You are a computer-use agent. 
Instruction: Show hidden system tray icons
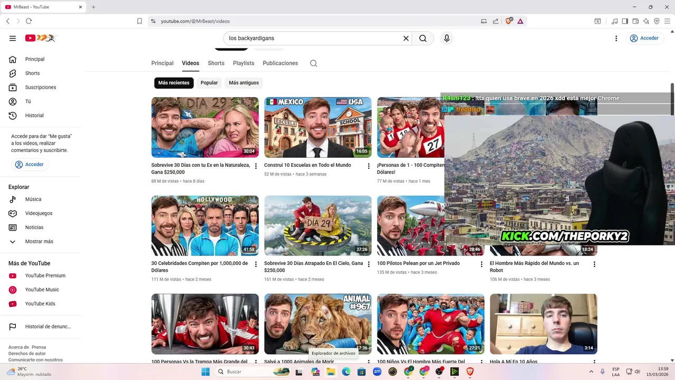pyautogui.click(x=590, y=372)
